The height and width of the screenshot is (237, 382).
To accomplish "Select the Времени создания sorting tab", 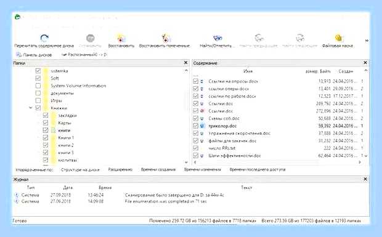I will point(158,170).
